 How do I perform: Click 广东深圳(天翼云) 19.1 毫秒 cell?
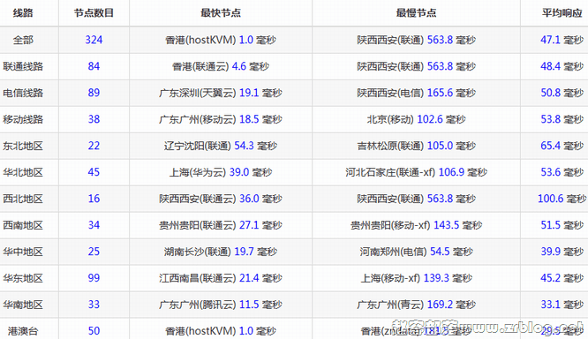(x=221, y=93)
